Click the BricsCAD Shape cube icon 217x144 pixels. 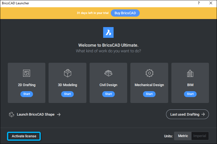(x=12, y=115)
